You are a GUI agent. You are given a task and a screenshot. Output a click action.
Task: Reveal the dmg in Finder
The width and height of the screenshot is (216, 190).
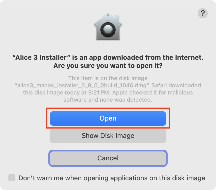tap(108, 136)
